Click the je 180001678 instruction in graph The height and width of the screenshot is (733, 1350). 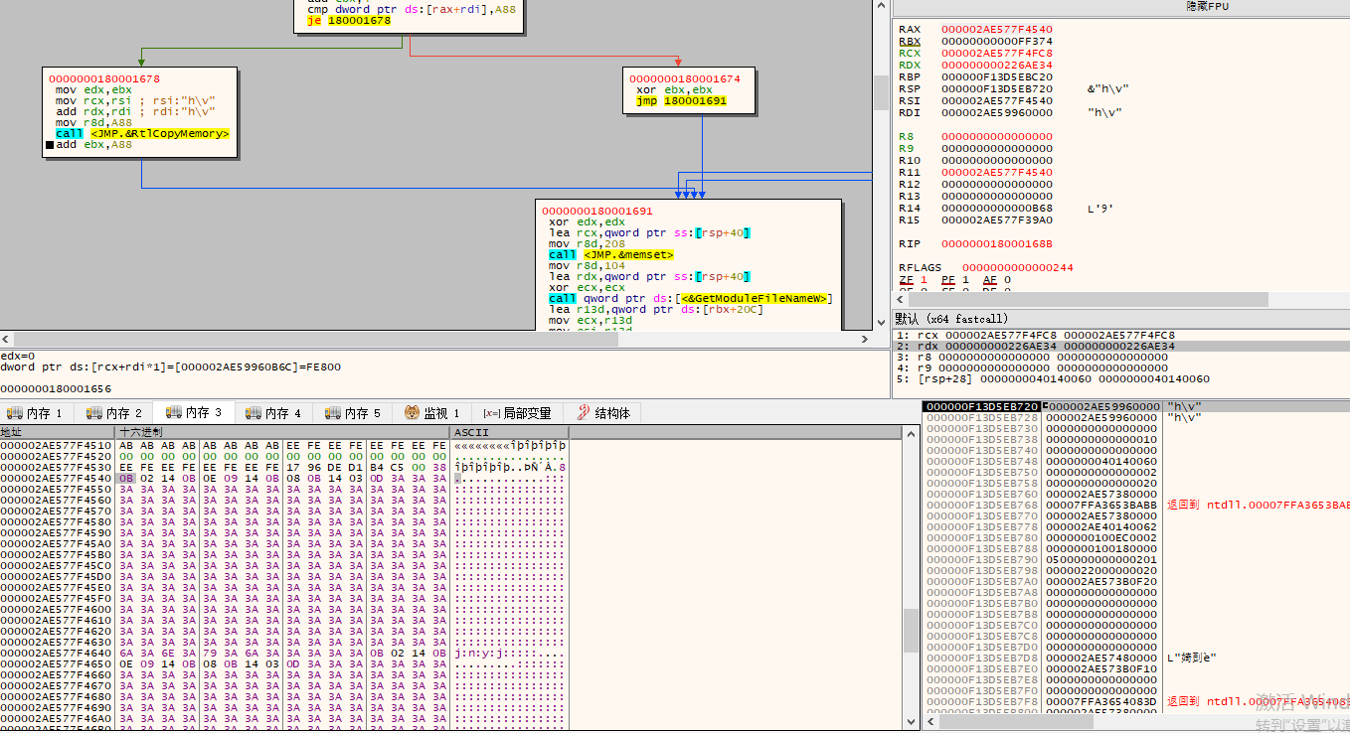click(350, 20)
